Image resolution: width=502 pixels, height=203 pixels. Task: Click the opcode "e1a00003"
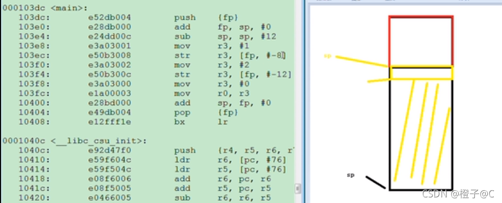110,94
